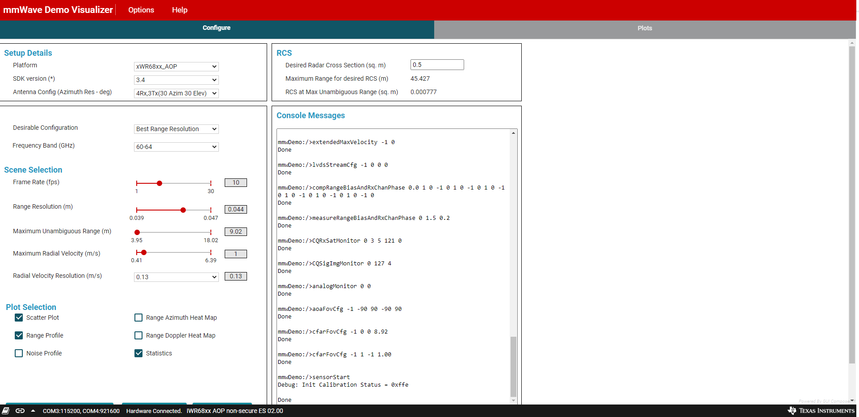Click the lvdsStreamCfg console line
The height and width of the screenshot is (417, 859).
333,165
